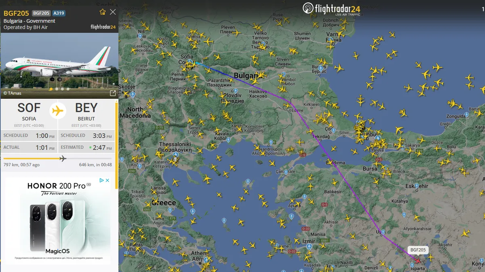The image size is (485, 272).
Task: Select the Alexandroupoli airport pin on the map
Action: pos(270,142)
